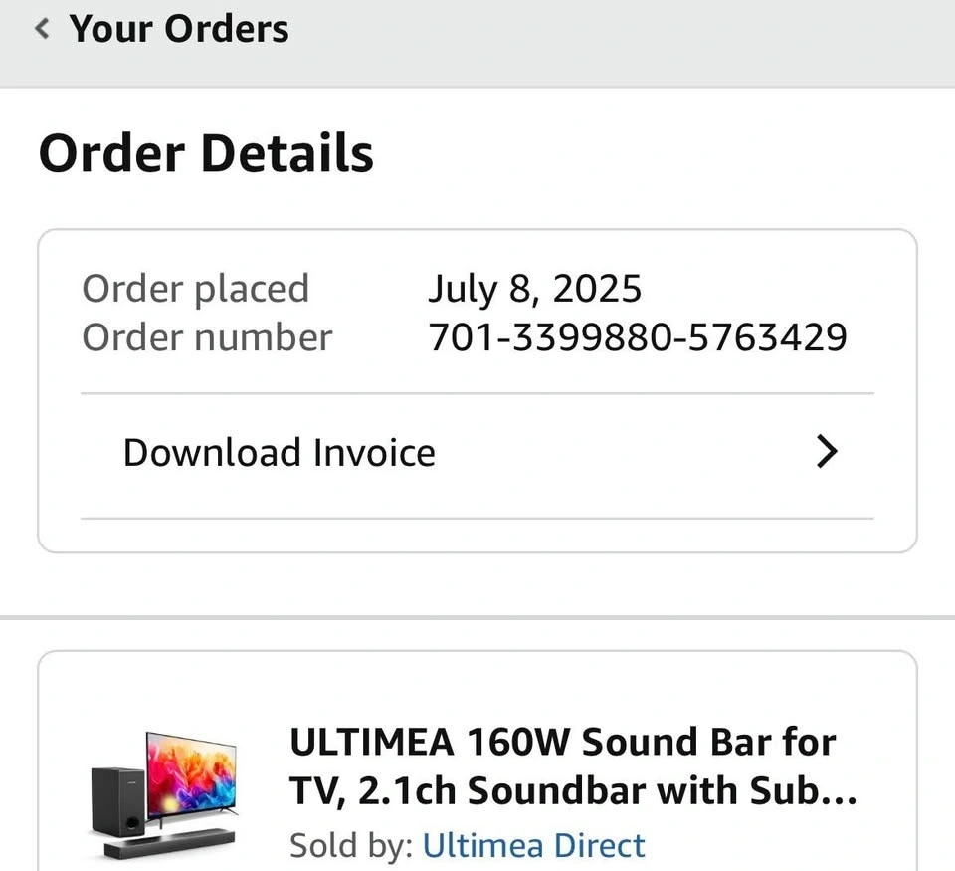The height and width of the screenshot is (871, 955).
Task: Click the Order placed label
Action: [195, 289]
